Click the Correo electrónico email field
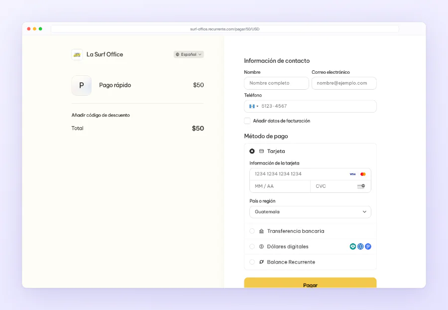This screenshot has height=310, width=448. (x=344, y=83)
